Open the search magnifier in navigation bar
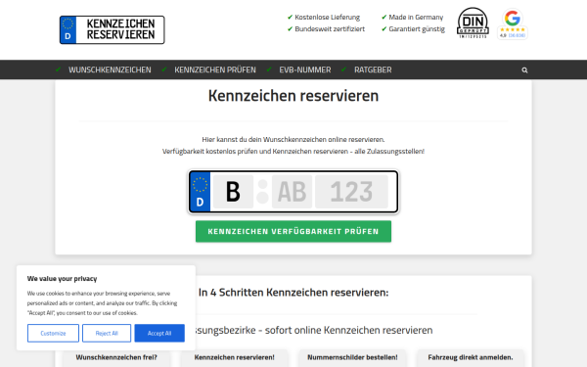Image resolution: width=587 pixels, height=367 pixels. pos(524,70)
